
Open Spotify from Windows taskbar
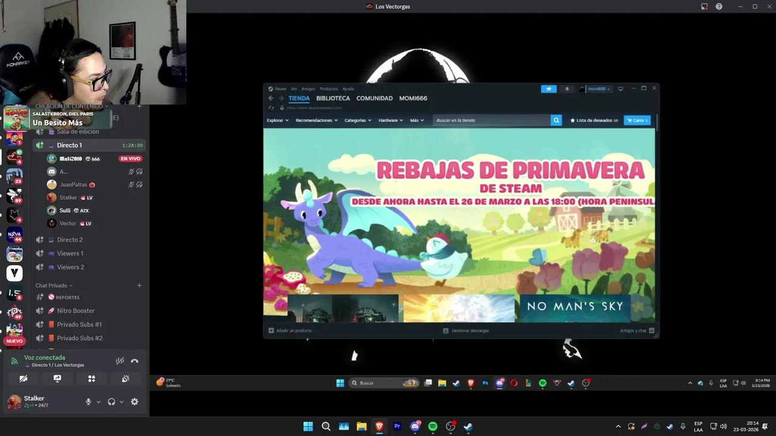click(x=433, y=426)
